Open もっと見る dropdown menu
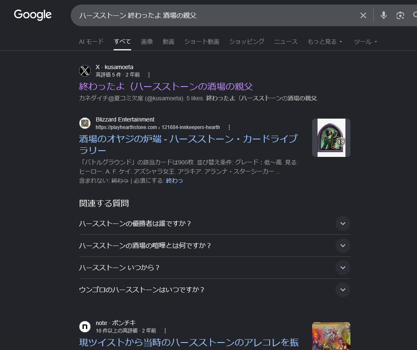Screen dimensions: 417x350 point(325,42)
